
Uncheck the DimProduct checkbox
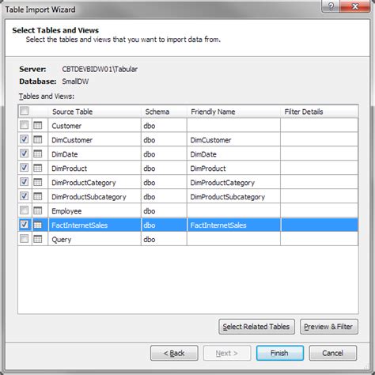(x=25, y=168)
